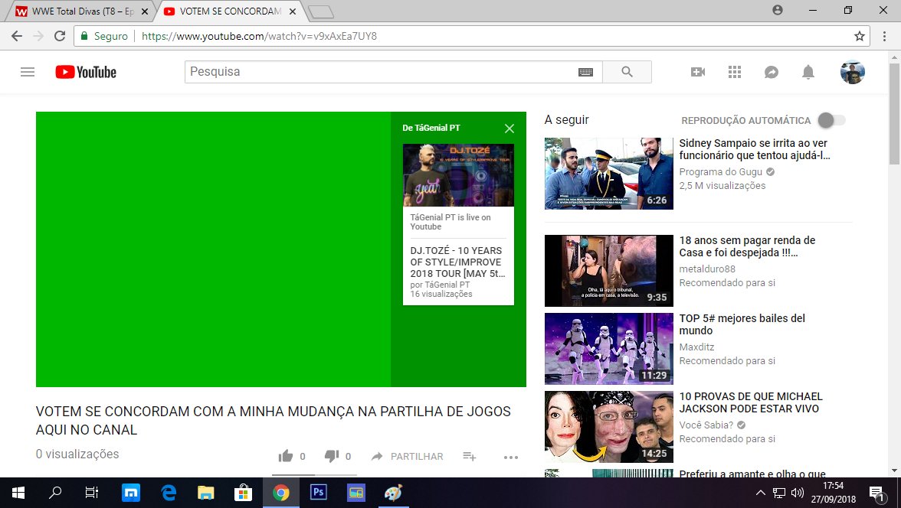This screenshot has width=901, height=508.
Task: Close the 'De TáGenial PT' card panel
Action: tap(509, 129)
